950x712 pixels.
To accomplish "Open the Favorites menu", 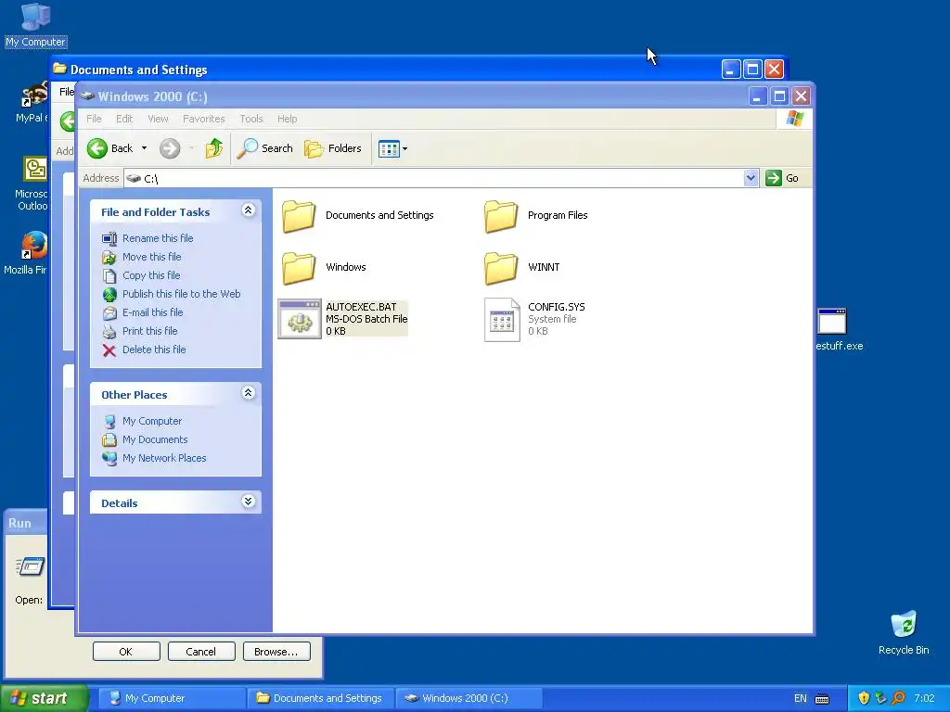I will tap(203, 119).
